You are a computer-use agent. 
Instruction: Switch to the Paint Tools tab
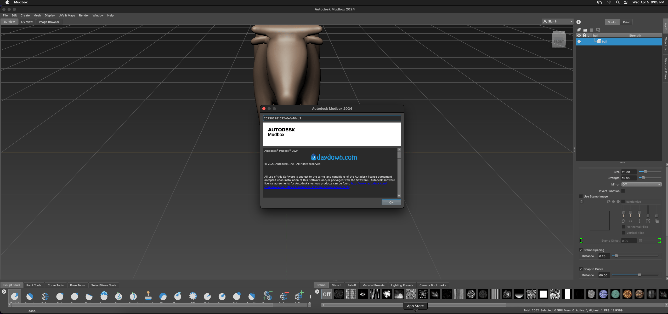click(34, 285)
